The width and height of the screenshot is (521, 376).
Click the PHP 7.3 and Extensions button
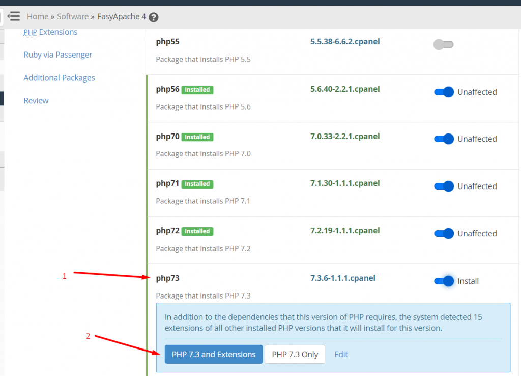coord(213,354)
